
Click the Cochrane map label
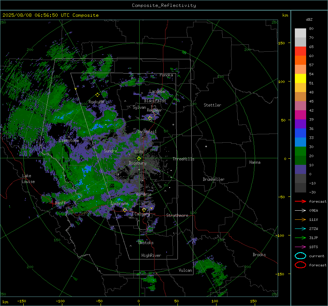(x=119, y=203)
